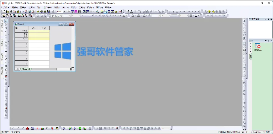Open bottom toolbar size dropdown showing 10
This screenshot has width=273, height=134.
click(169, 129)
